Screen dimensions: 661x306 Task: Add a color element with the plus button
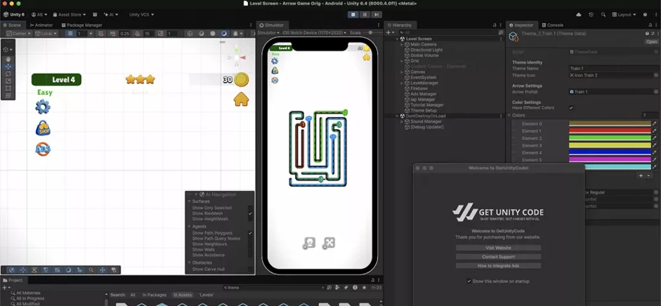(x=641, y=176)
